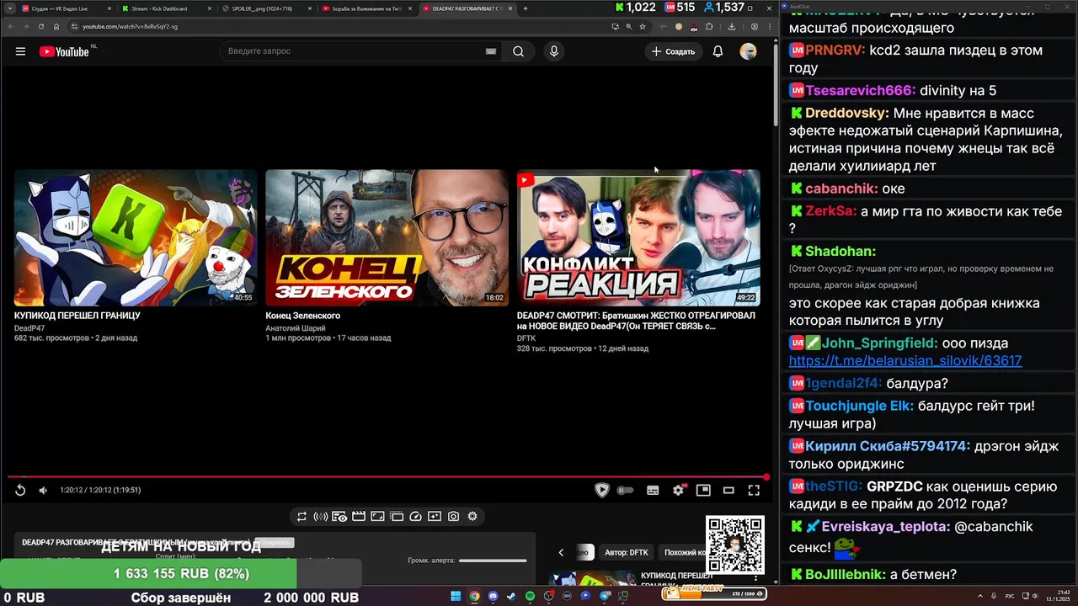The height and width of the screenshot is (606, 1078).
Task: Open the Windows Start button
Action: click(x=456, y=596)
